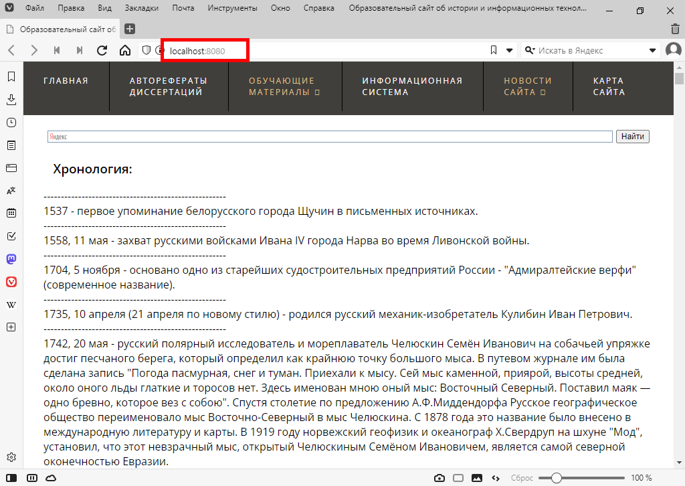Open the History panel clock icon
685x486 pixels.
[x=11, y=123]
